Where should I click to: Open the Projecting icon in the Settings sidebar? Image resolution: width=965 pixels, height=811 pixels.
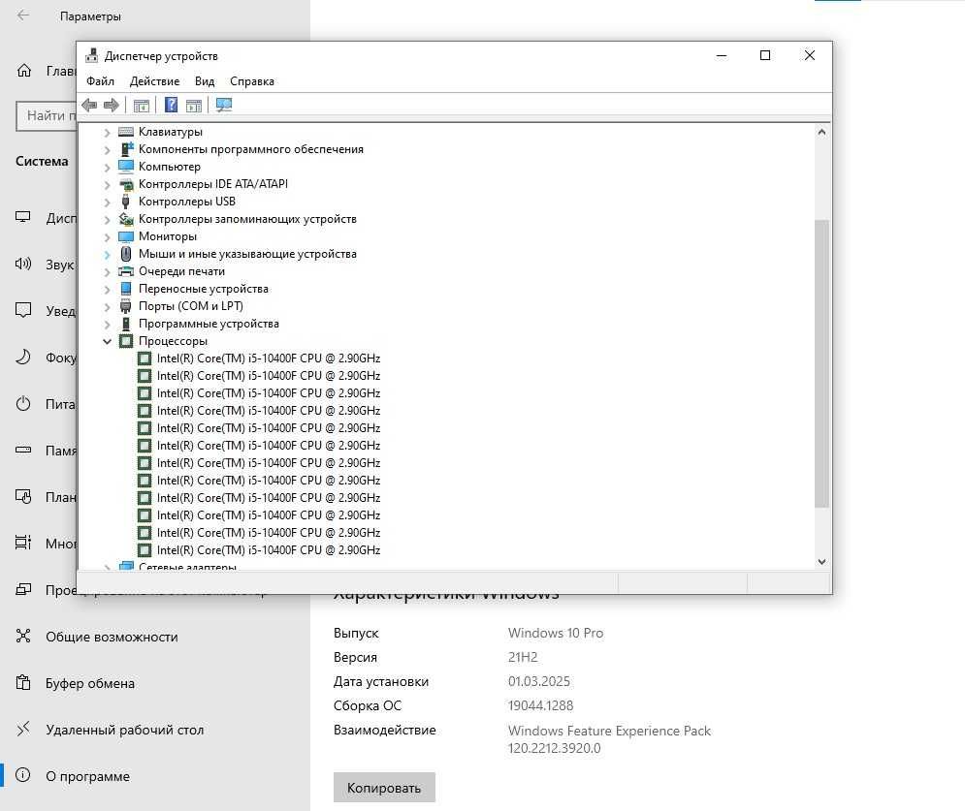pyautogui.click(x=23, y=589)
